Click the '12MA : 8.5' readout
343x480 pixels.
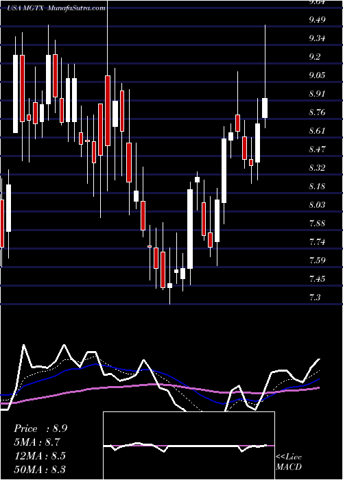coord(40,455)
